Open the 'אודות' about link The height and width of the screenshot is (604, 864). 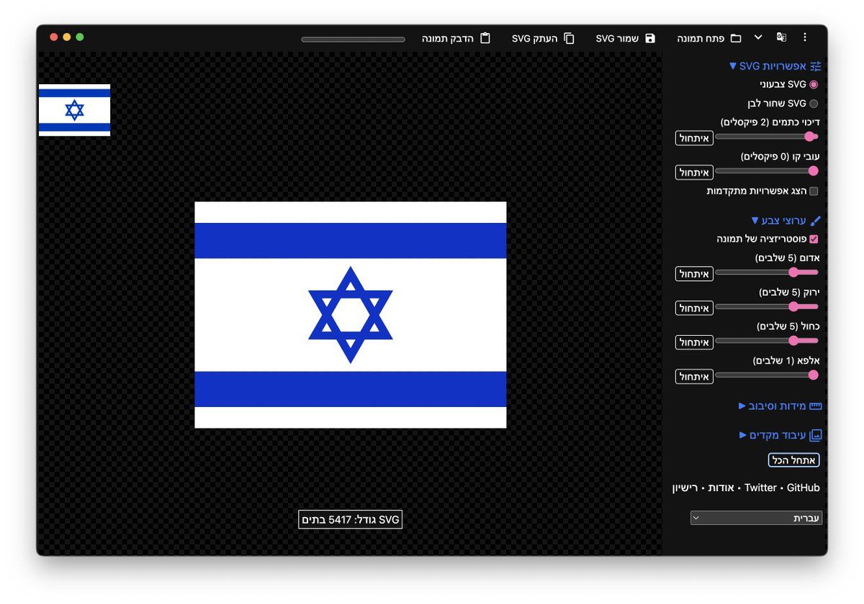point(721,488)
